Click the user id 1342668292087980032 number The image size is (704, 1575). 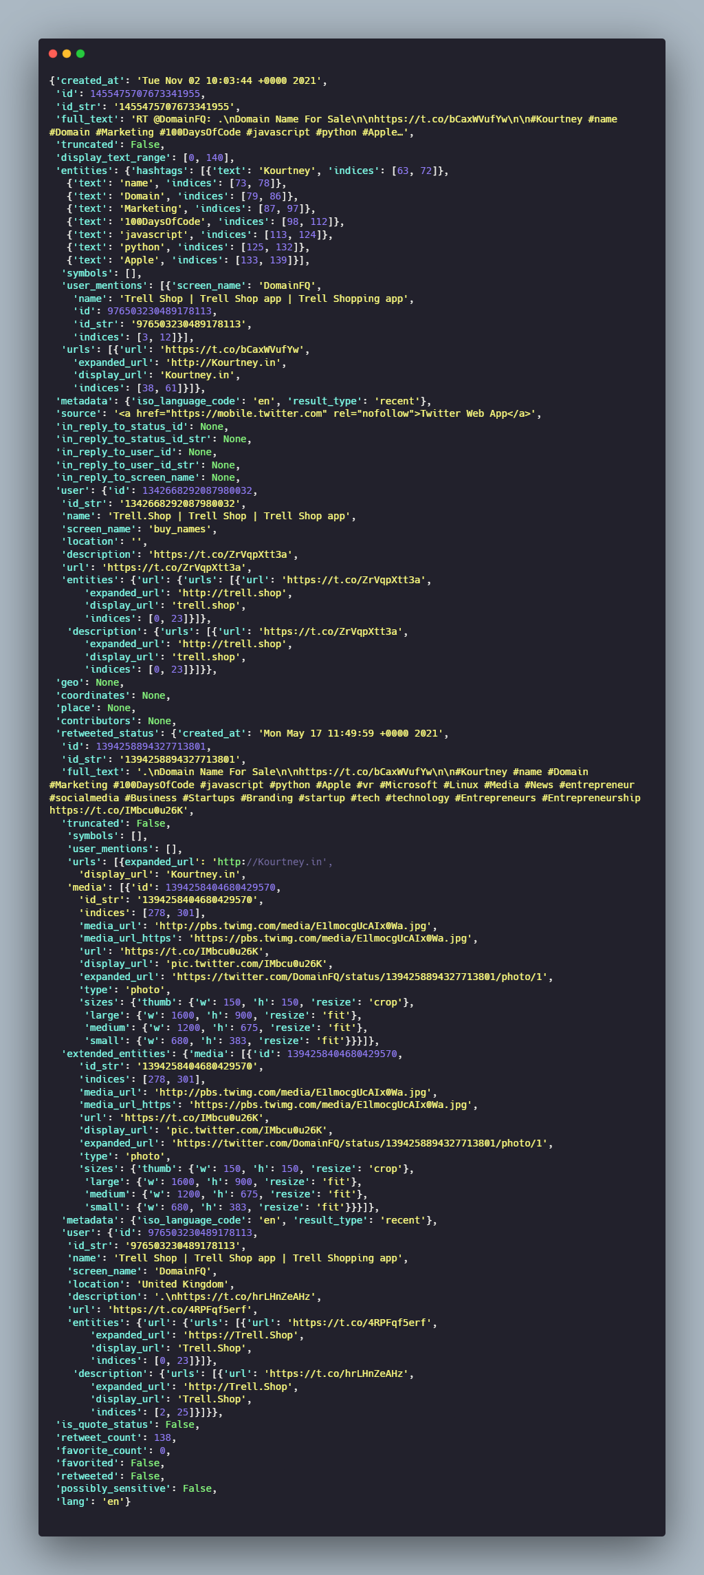[x=197, y=490]
